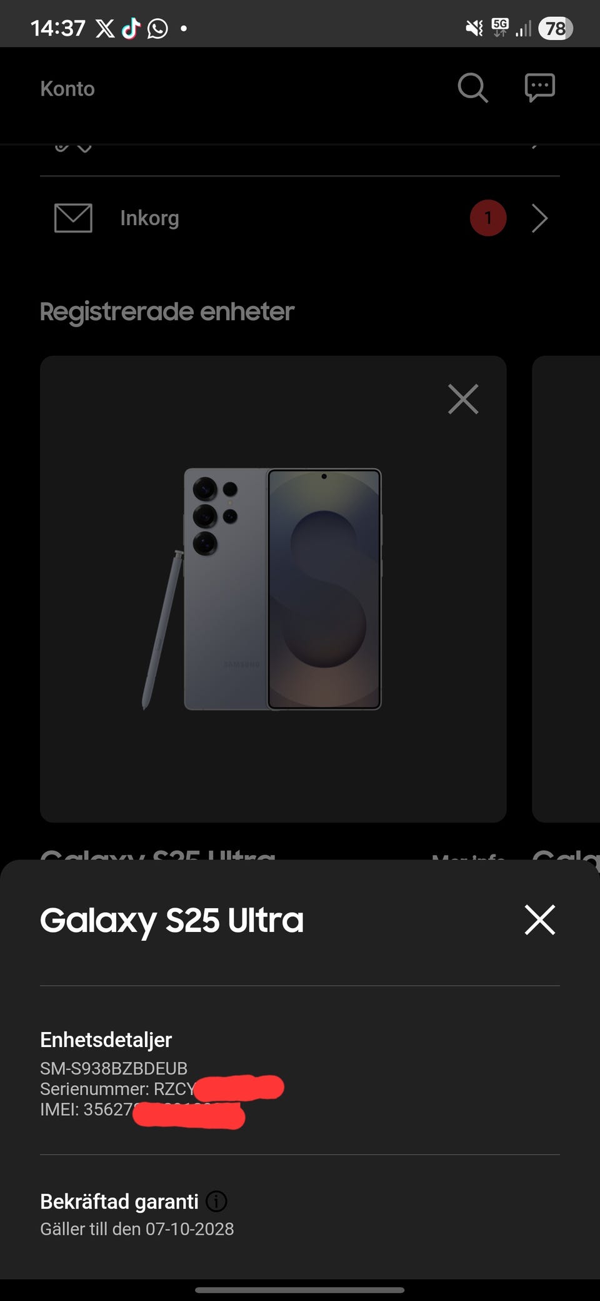The image size is (600, 1301).
Task: Open search with the magnifier icon
Action: point(472,88)
